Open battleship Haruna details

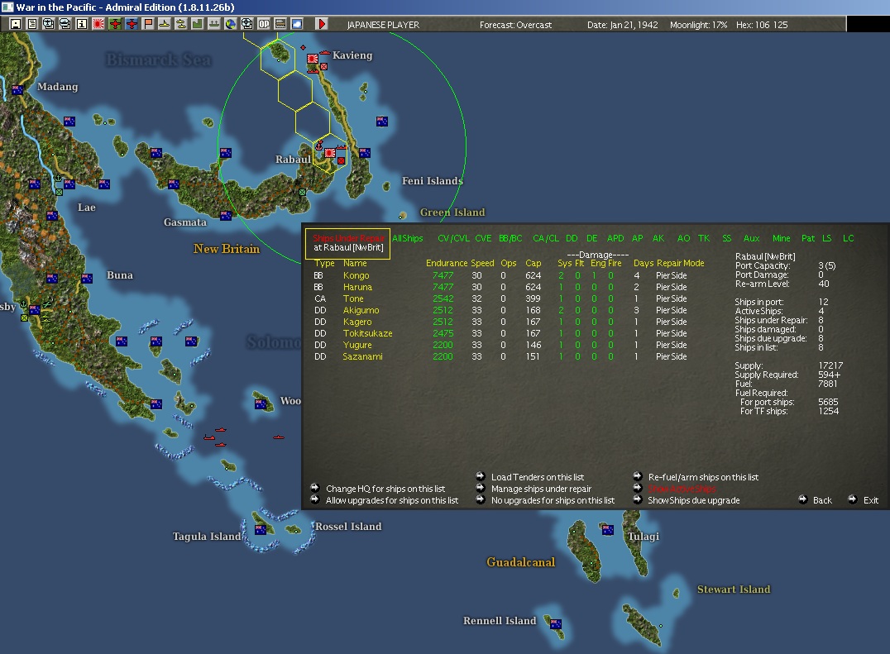coord(357,287)
